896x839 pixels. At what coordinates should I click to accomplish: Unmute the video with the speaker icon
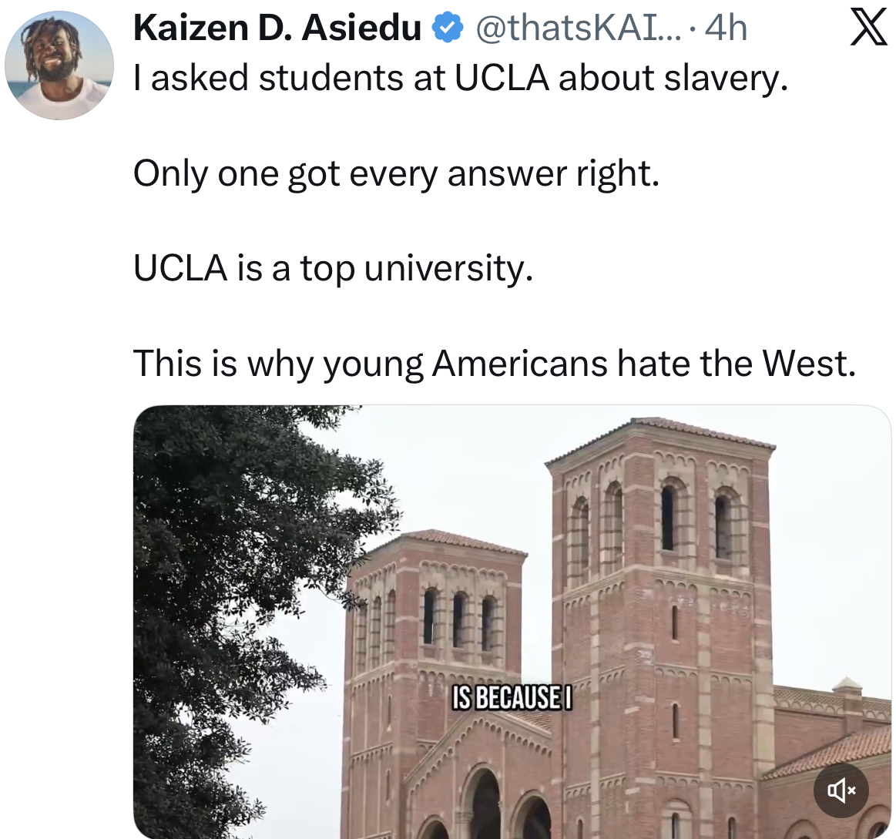point(841,790)
